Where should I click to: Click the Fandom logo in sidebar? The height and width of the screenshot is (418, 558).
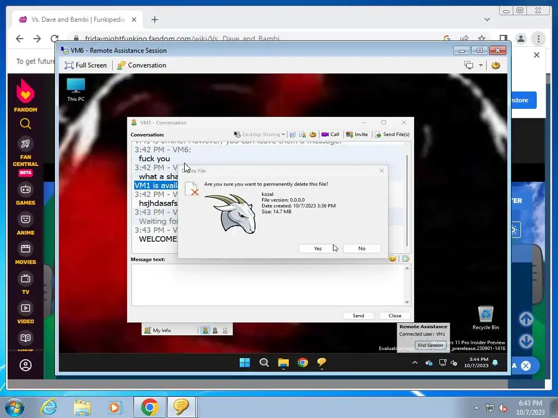[x=25, y=95]
